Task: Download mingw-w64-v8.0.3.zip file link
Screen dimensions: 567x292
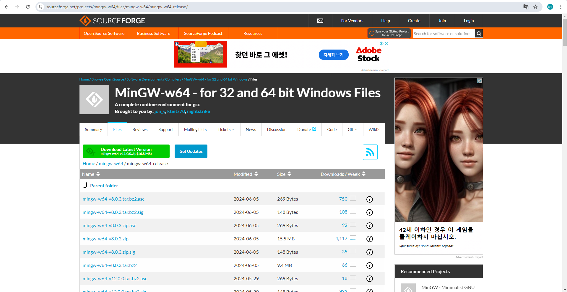Action: coord(105,239)
